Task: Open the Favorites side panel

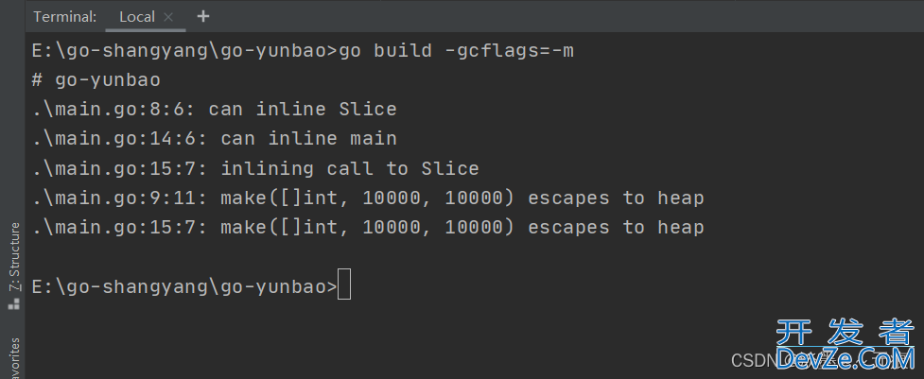Action: coord(13,358)
